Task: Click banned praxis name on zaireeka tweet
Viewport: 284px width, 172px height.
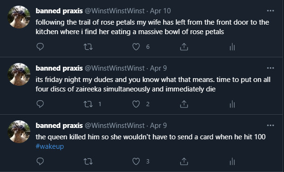Action: 59,68
